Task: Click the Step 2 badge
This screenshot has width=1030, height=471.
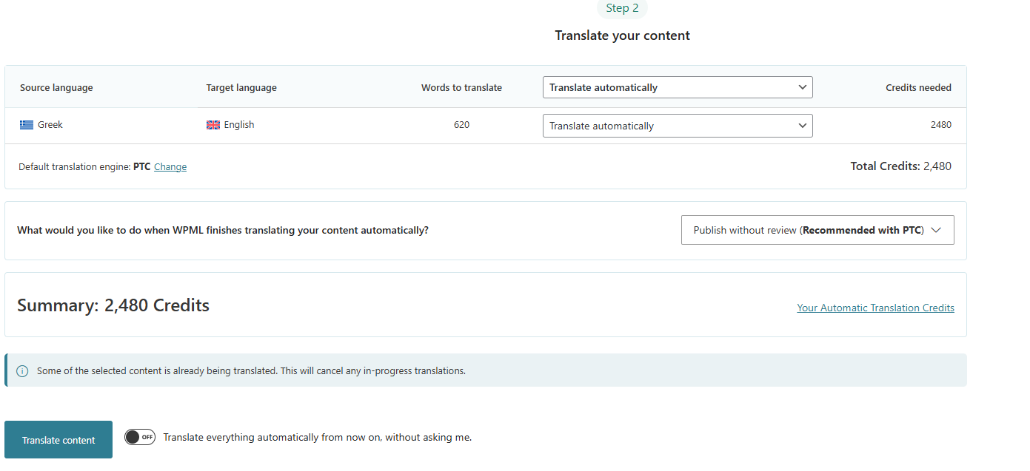Action: coord(622,8)
